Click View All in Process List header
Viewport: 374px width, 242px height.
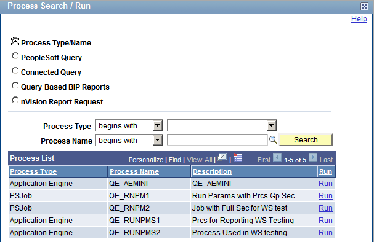200,160
